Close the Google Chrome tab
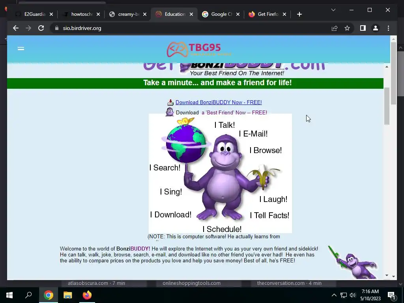Screen dimensions: 404x303 [x=238, y=14]
